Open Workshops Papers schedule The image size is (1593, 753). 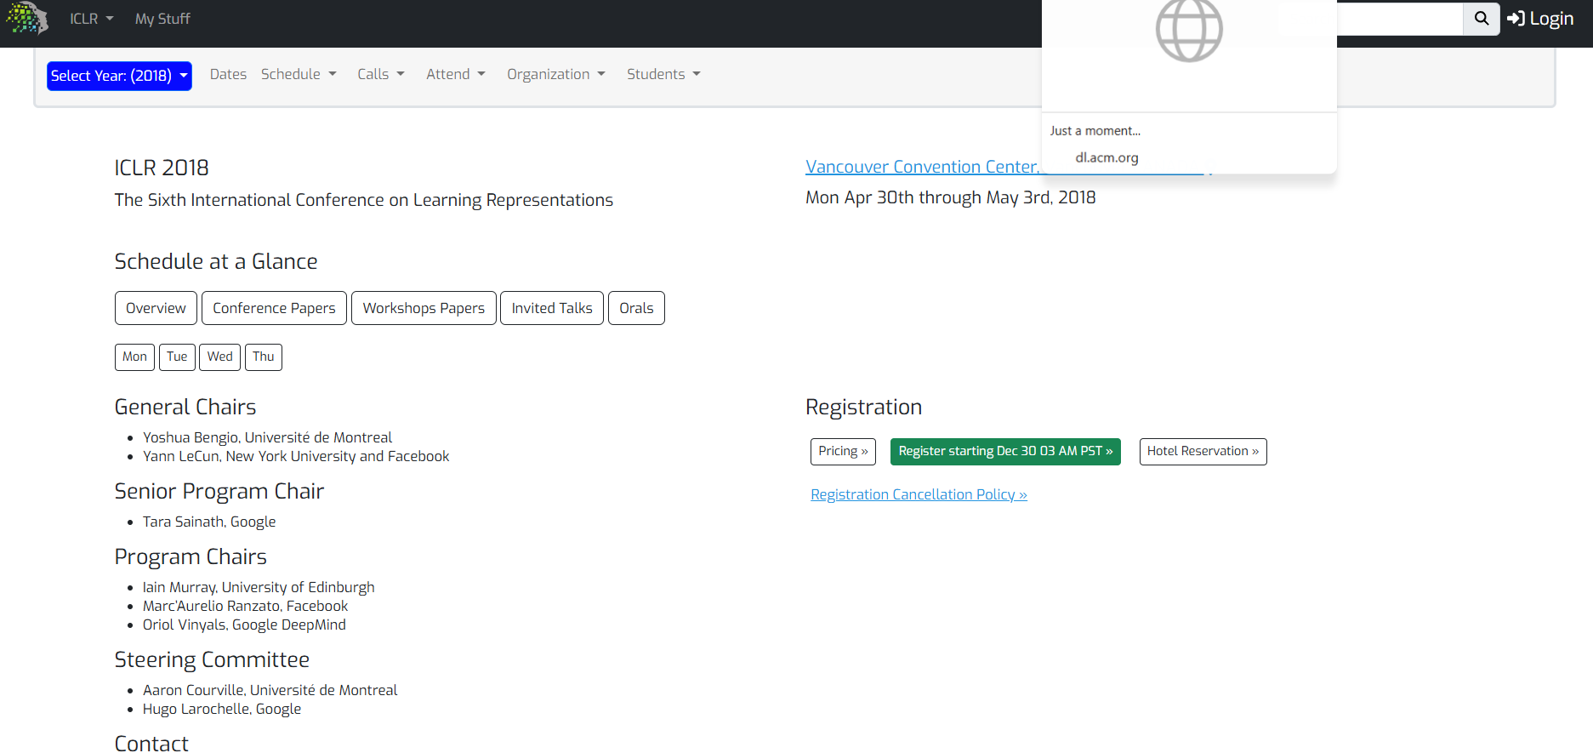click(424, 308)
